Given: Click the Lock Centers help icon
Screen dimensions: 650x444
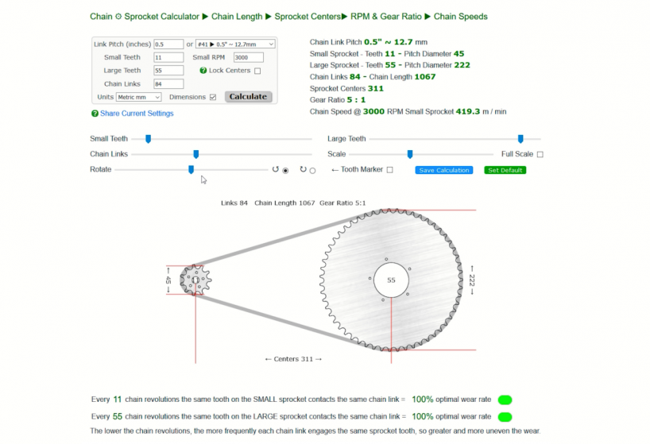Looking at the screenshot, I should pos(203,71).
